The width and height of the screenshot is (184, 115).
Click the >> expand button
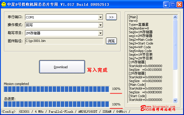111,17
